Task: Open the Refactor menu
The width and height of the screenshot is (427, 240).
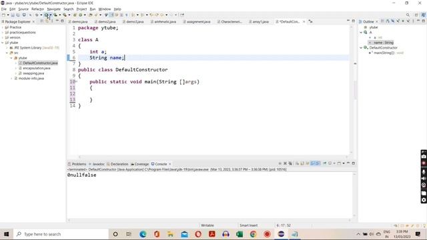Action: (x=37, y=9)
